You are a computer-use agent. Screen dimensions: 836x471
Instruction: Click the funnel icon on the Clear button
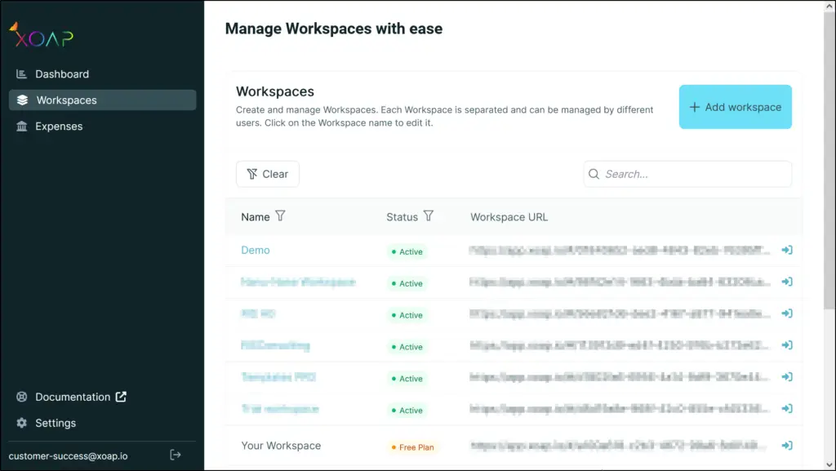pyautogui.click(x=253, y=173)
